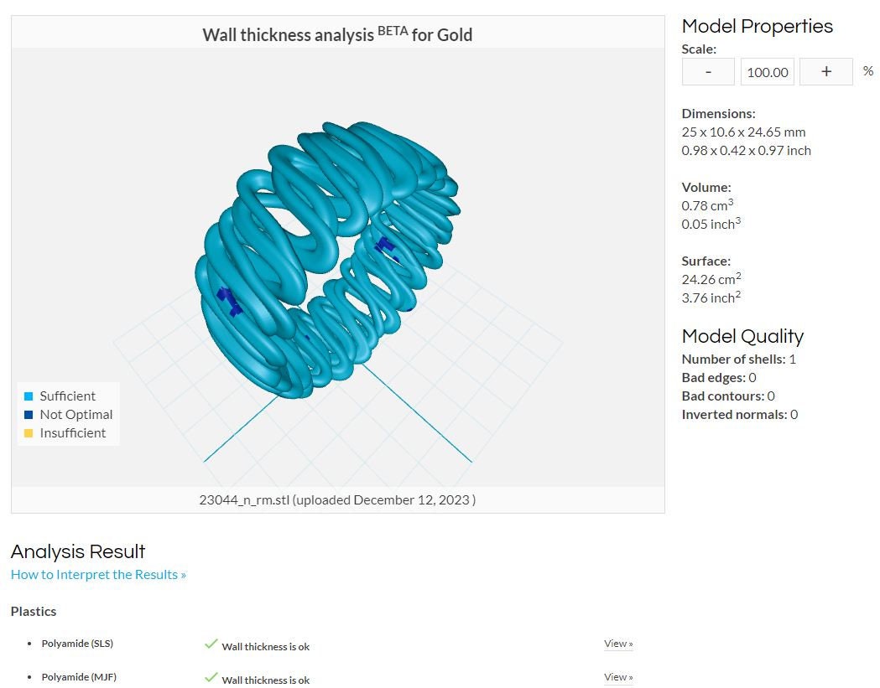880x688 pixels.
Task: Decrease scale with the minus button
Action: click(x=708, y=72)
